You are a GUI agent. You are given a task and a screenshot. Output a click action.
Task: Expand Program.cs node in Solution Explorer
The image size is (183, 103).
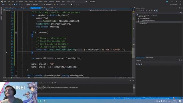click(139, 22)
